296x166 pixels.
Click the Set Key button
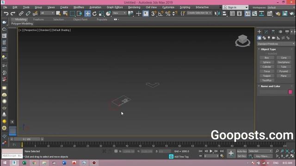[x=242, y=156]
